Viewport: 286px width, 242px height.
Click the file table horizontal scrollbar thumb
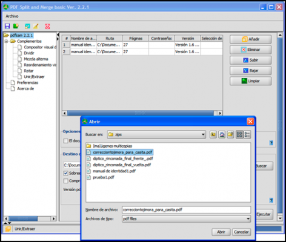[x=141, y=113]
